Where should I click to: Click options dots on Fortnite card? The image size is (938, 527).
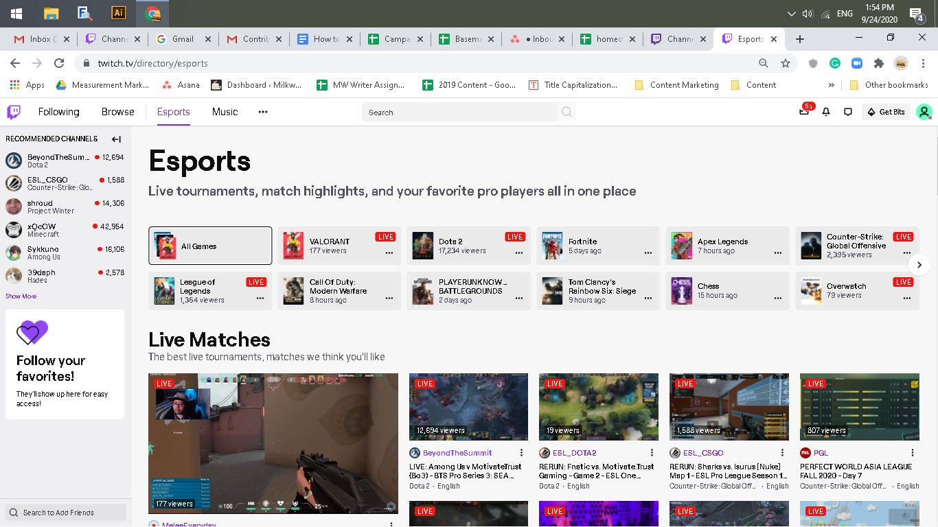(x=648, y=253)
